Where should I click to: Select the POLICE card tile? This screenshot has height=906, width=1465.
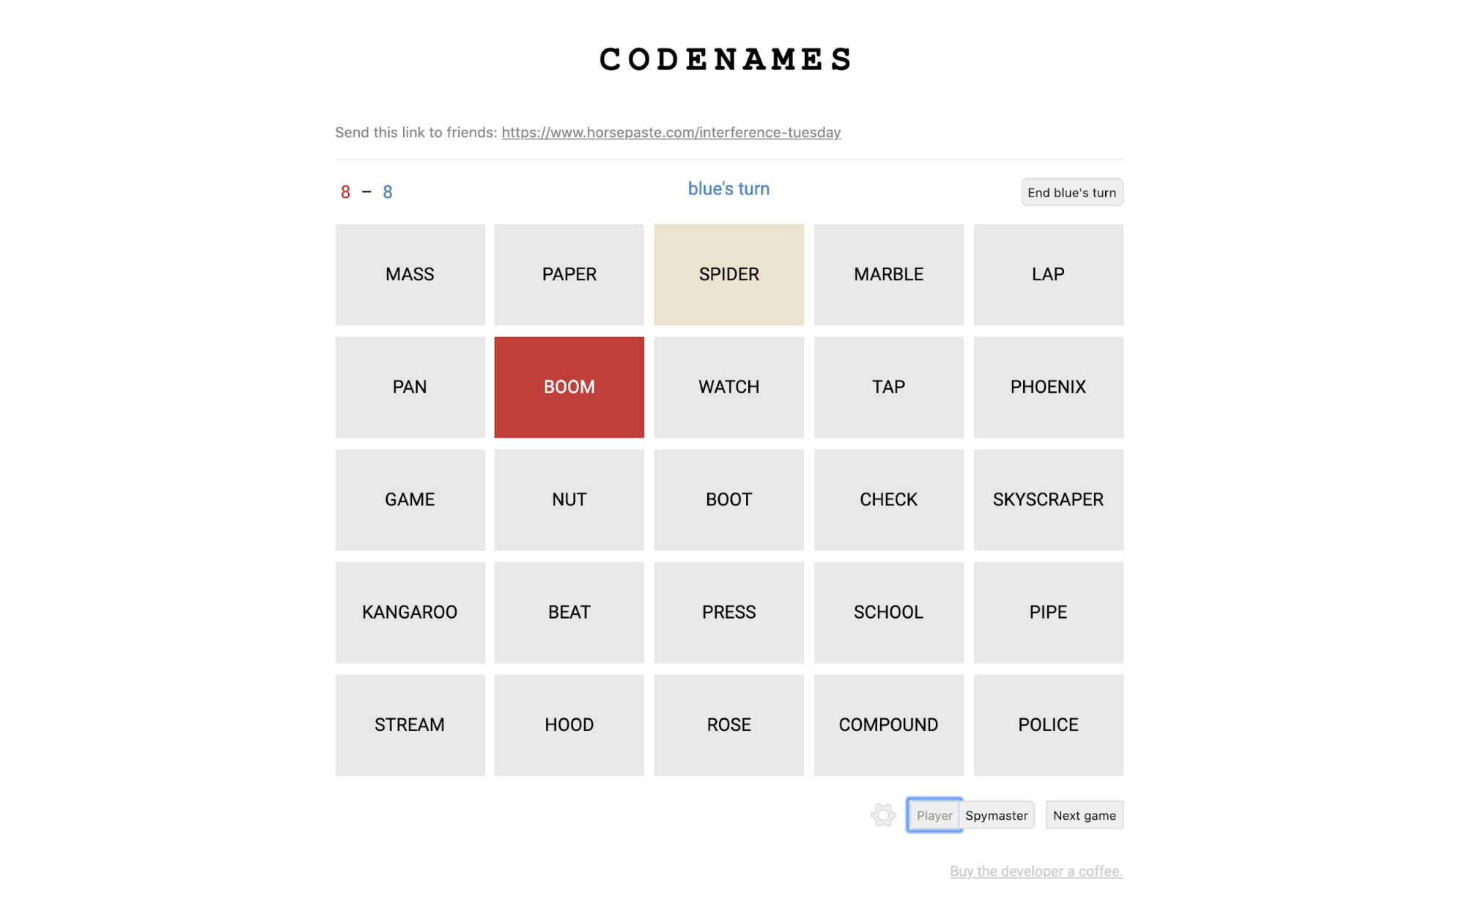click(1047, 723)
